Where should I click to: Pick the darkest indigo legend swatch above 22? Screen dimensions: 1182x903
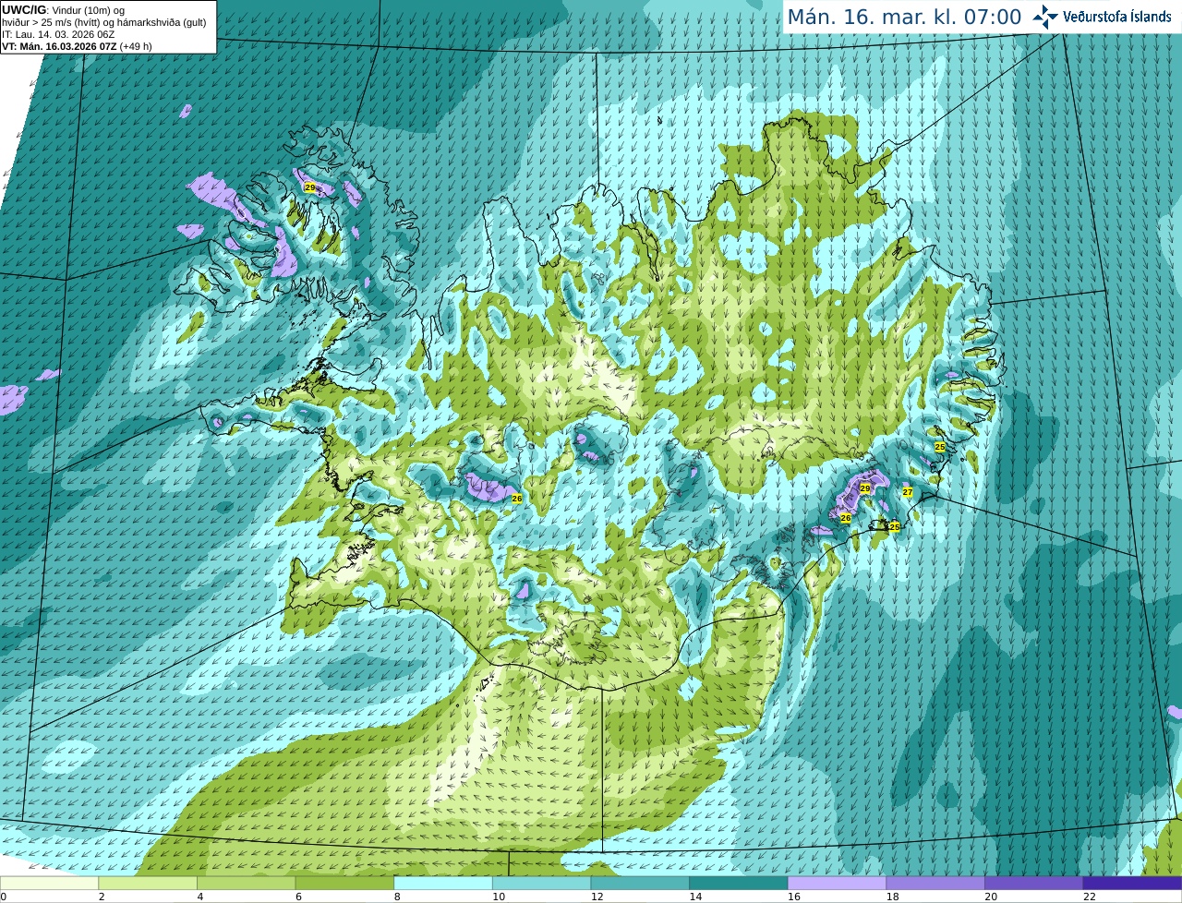coord(1132,883)
